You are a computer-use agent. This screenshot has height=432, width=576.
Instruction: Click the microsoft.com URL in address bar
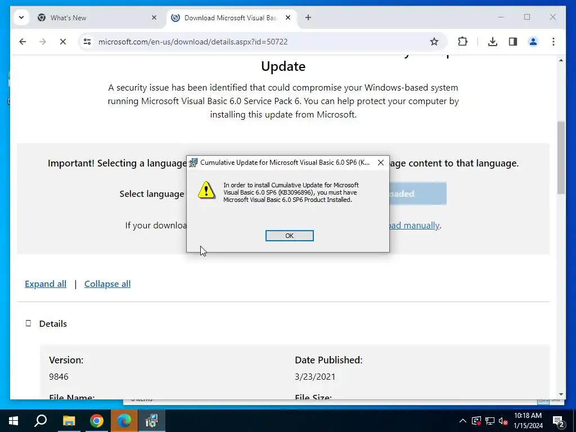click(193, 42)
